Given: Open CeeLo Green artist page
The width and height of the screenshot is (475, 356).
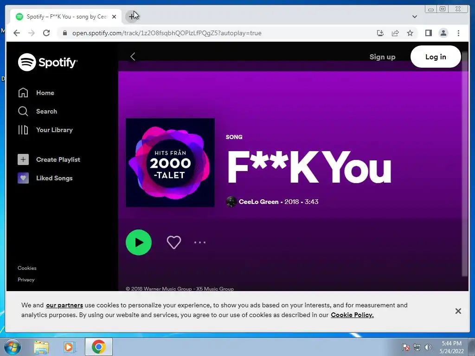Looking at the screenshot, I should point(259,202).
